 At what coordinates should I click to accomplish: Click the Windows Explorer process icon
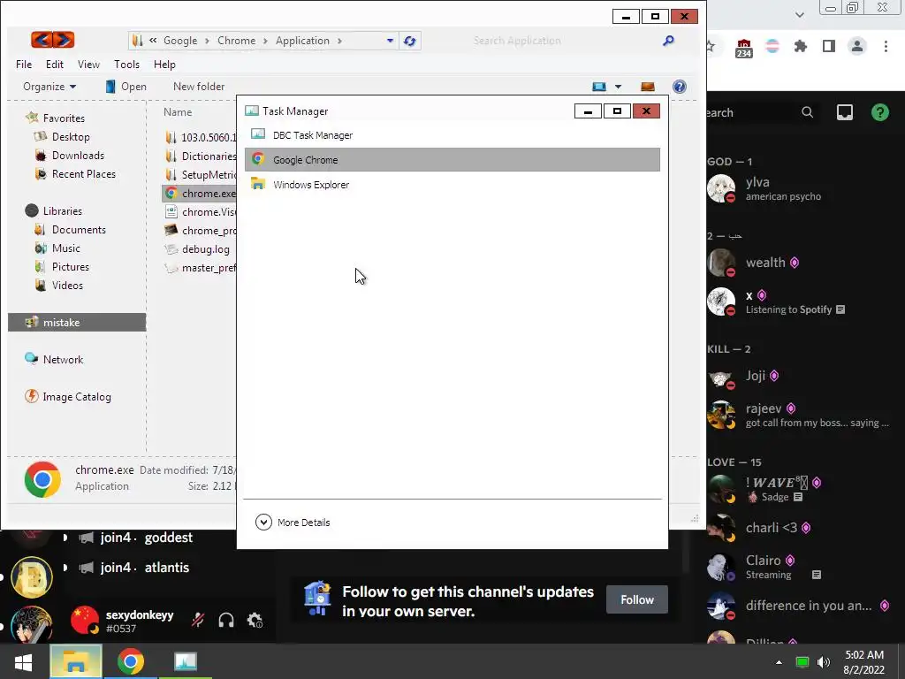click(258, 184)
